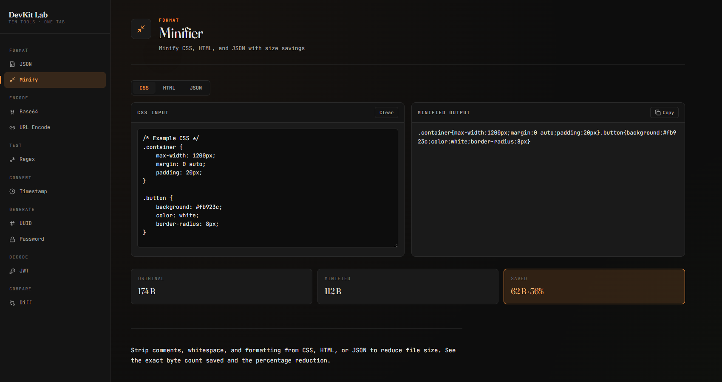The image size is (722, 382).
Task: Click the Base64 binary icon in sidebar
Action: [x=12, y=112]
